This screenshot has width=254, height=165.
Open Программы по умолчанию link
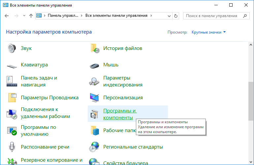tap(38, 130)
